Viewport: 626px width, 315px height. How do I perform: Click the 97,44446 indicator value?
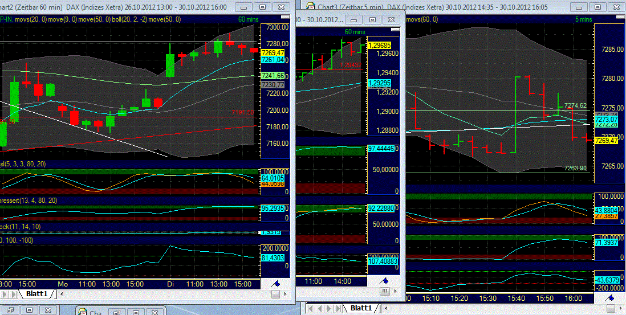click(x=381, y=148)
